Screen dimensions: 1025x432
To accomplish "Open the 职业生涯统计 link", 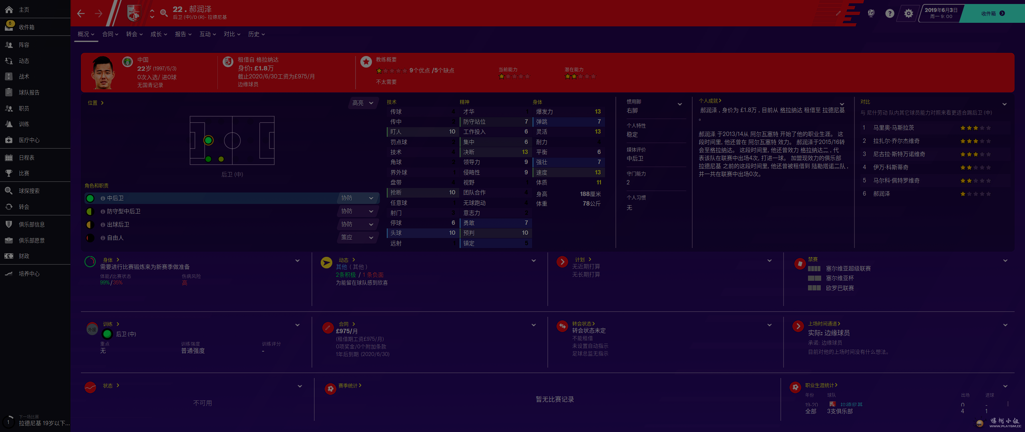I will point(821,385).
